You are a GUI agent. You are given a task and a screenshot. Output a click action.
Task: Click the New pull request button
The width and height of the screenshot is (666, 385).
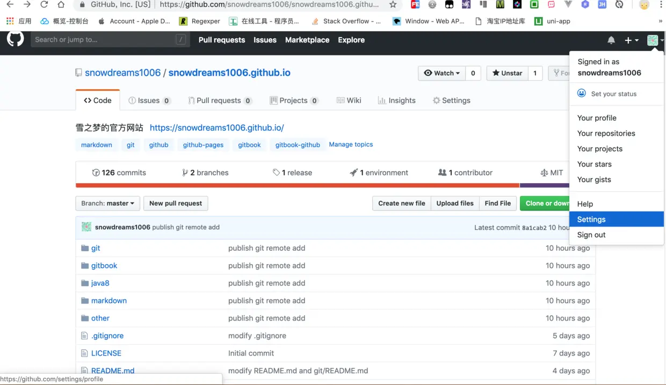pyautogui.click(x=176, y=203)
